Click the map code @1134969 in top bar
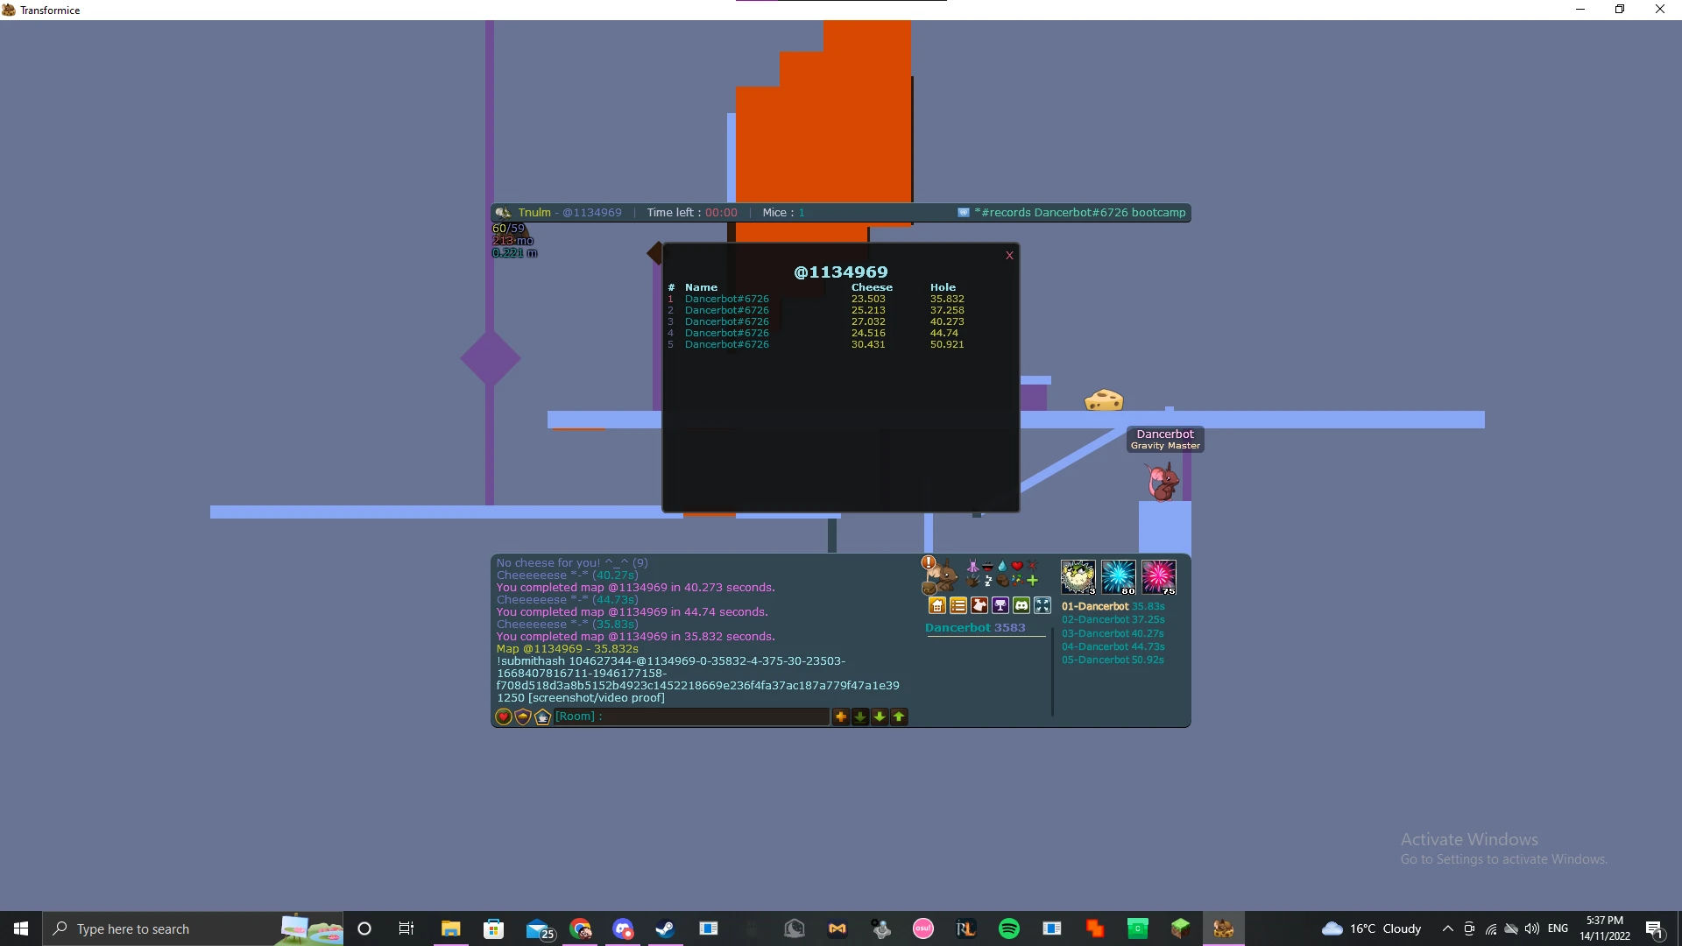The width and height of the screenshot is (1682, 946). pyautogui.click(x=592, y=213)
